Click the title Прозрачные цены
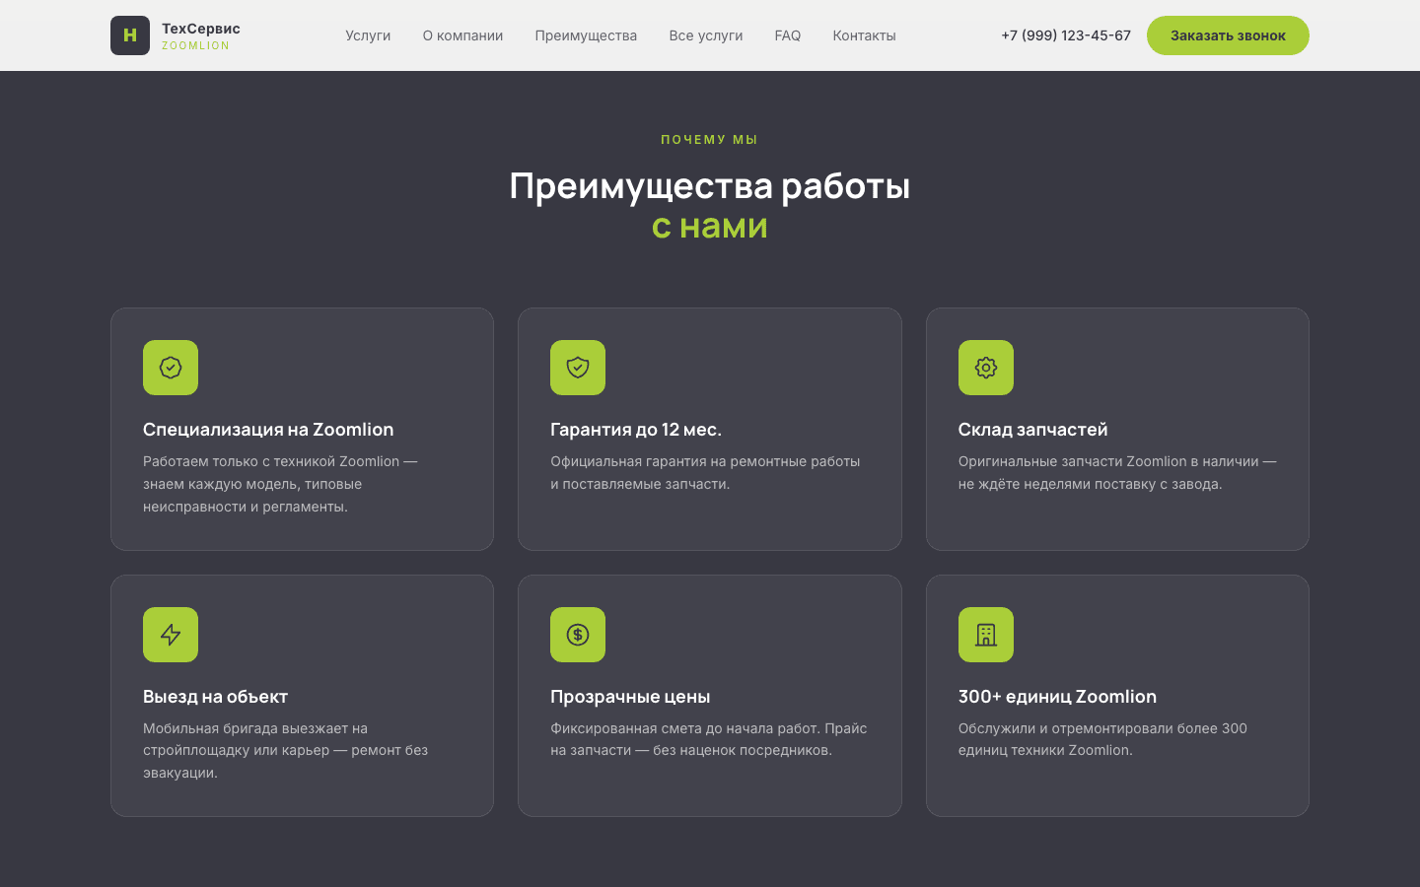The image size is (1420, 887). pyautogui.click(x=630, y=697)
